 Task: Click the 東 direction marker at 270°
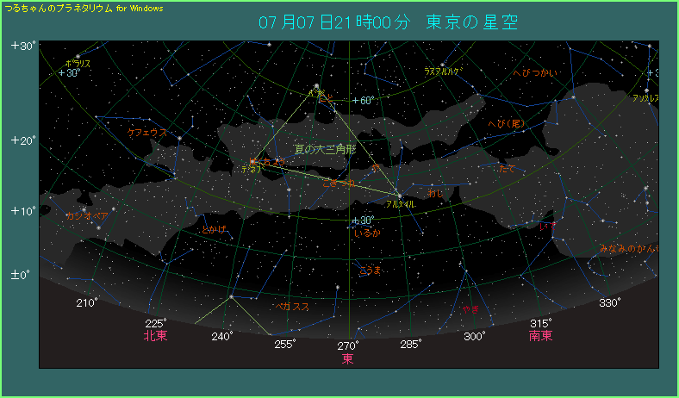tap(347, 358)
